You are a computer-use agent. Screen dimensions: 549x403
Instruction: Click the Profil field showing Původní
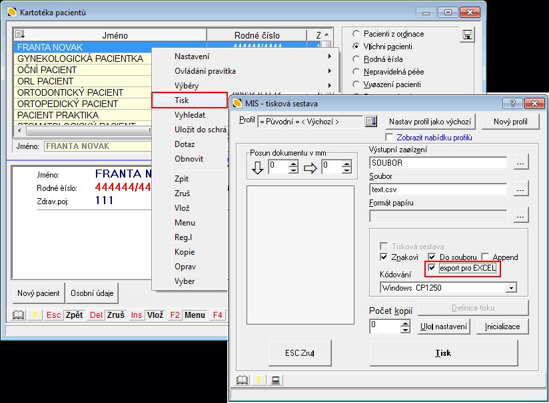(x=310, y=122)
